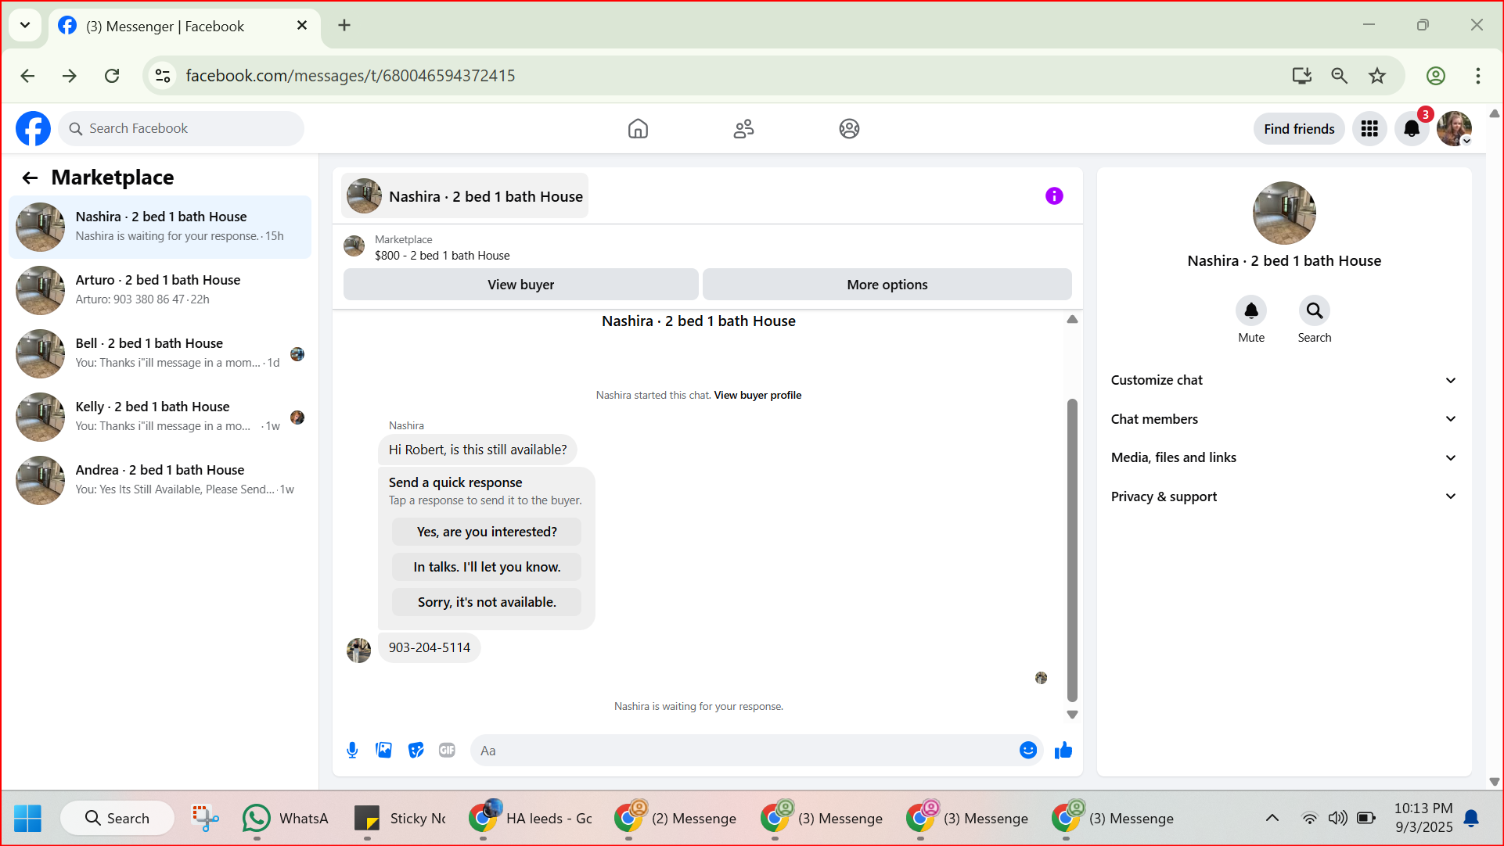Focus the Aa message input field

pos(743,751)
